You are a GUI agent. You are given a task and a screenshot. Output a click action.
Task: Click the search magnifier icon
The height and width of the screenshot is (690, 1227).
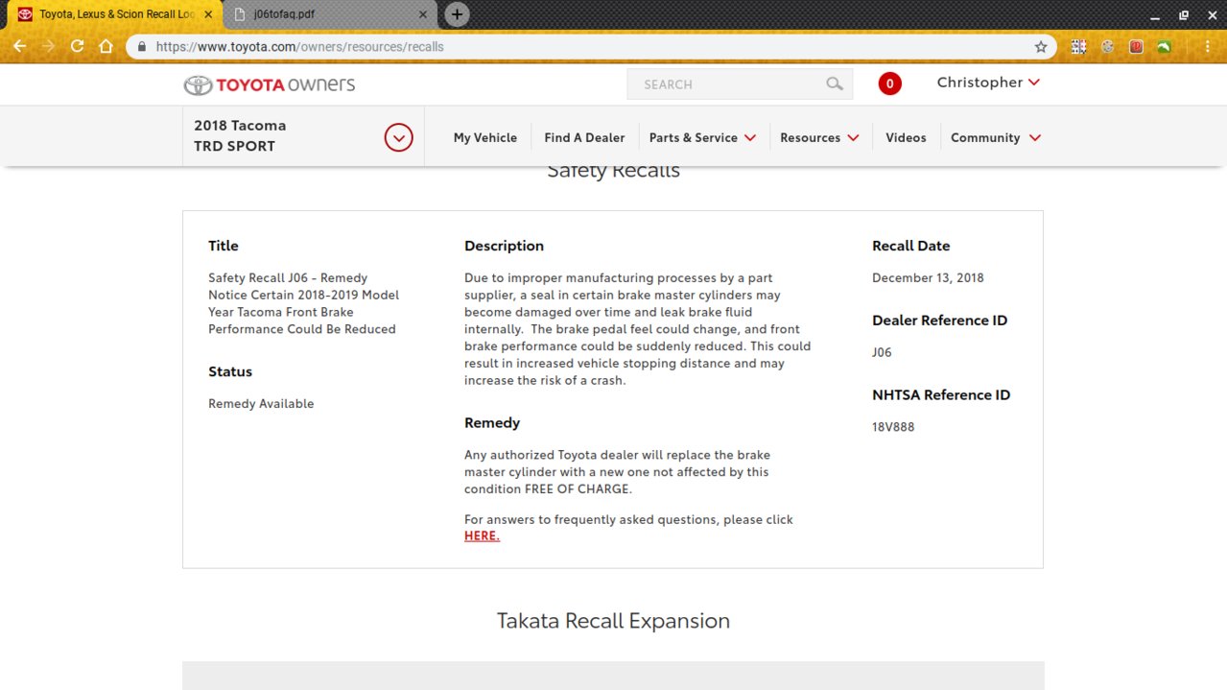click(835, 84)
